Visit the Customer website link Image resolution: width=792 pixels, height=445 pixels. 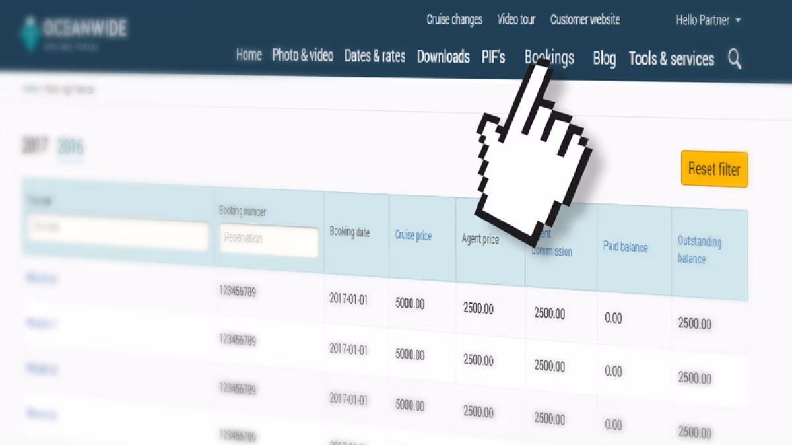[585, 20]
